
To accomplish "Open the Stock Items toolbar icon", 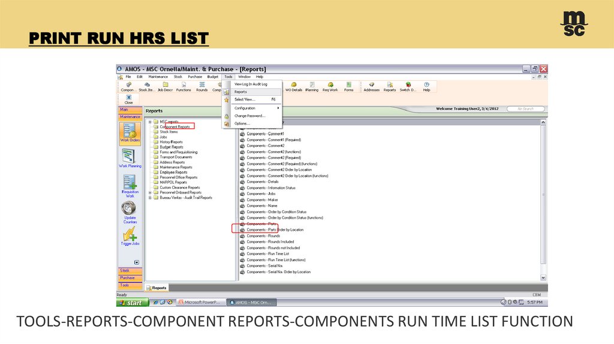I will tap(146, 87).
